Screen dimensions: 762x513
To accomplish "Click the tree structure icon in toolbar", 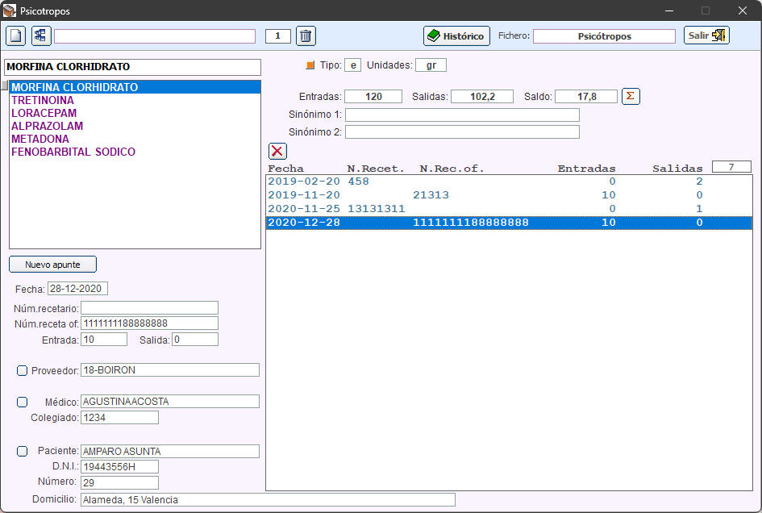I will (40, 36).
